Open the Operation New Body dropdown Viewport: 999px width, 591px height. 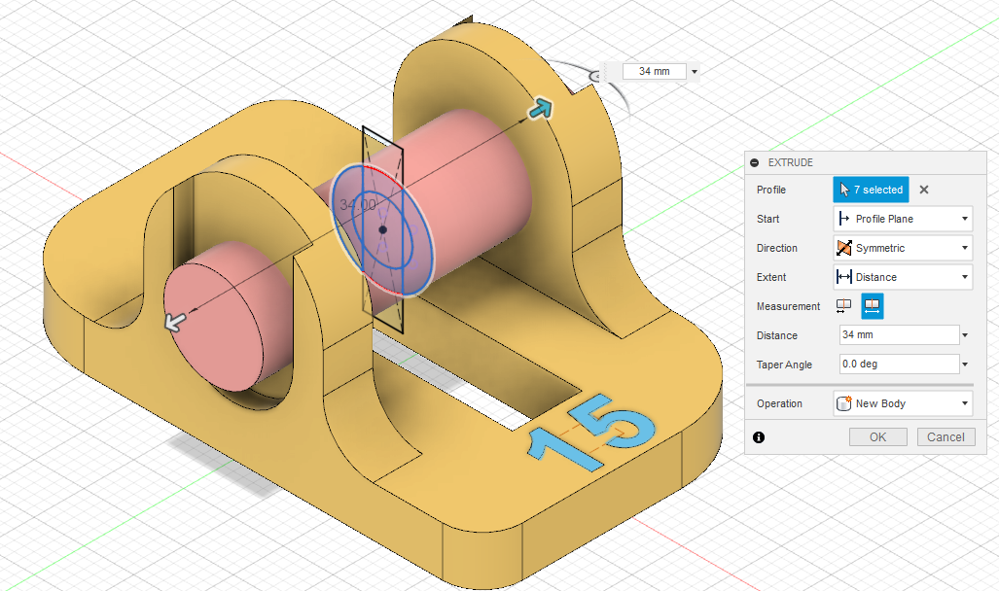(x=903, y=403)
